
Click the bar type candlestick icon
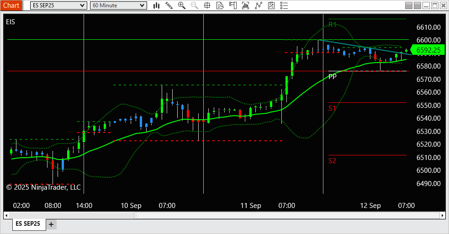tap(156, 5)
